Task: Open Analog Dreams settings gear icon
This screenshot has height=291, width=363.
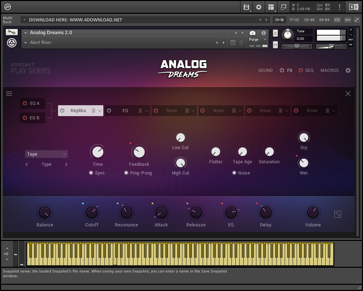Action: click(x=348, y=70)
